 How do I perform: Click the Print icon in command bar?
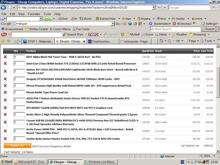coord(178,41)
